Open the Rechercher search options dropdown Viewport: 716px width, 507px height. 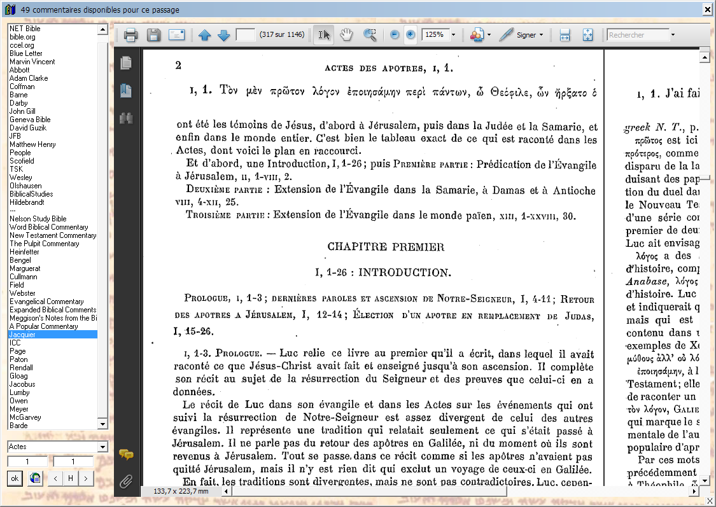click(x=673, y=35)
